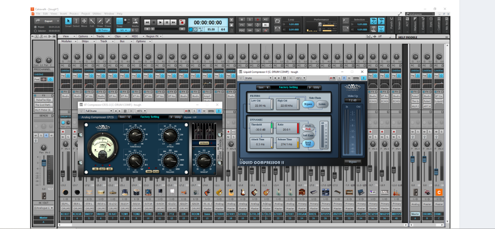Open the Marks icon

(135, 22)
